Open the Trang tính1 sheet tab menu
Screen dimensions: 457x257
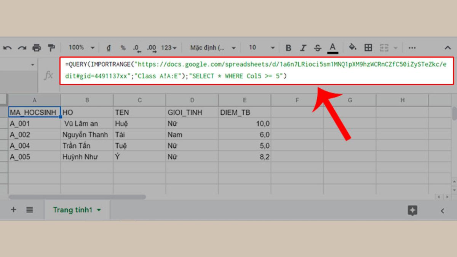pyautogui.click(x=99, y=210)
